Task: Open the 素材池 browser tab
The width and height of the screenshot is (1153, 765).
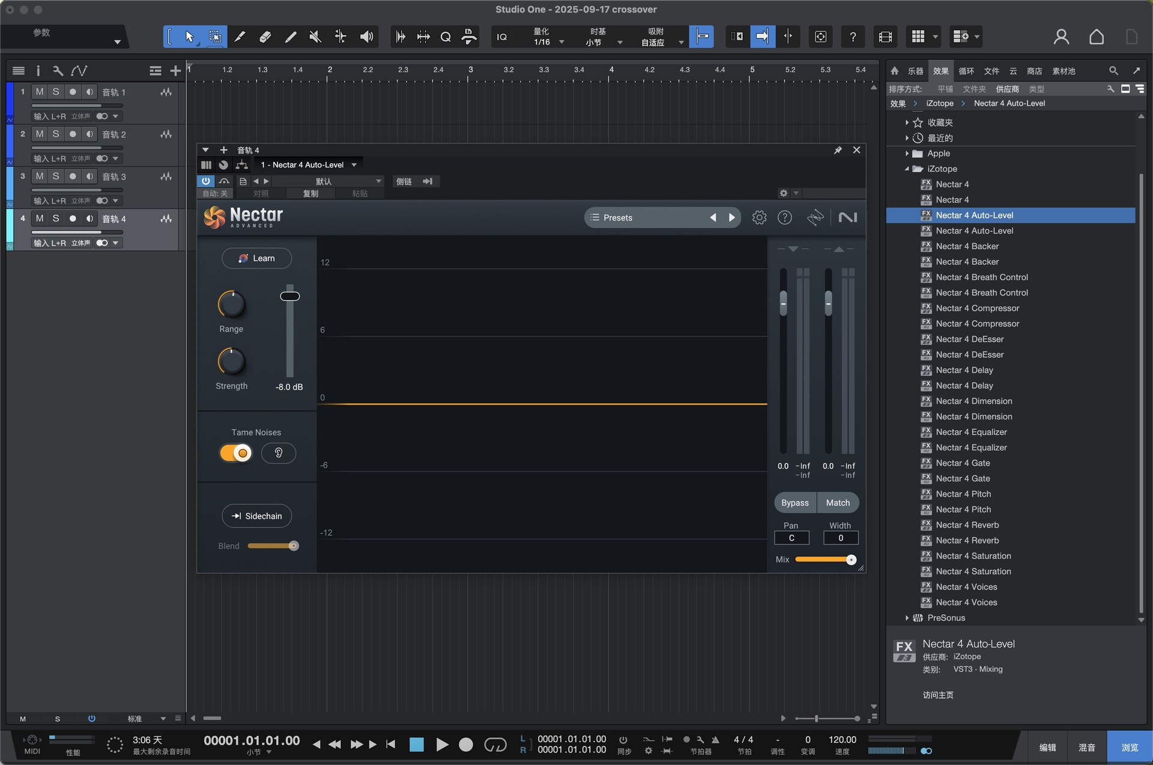Action: 1064,71
